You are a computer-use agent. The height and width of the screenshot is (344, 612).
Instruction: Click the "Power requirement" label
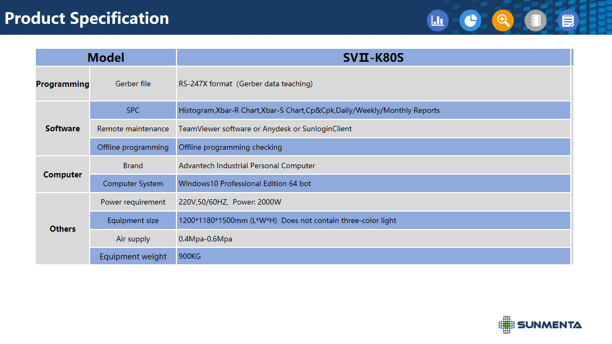coord(133,202)
